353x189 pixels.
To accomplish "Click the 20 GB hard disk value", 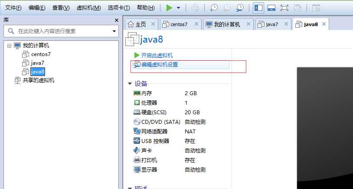I will (192, 113).
